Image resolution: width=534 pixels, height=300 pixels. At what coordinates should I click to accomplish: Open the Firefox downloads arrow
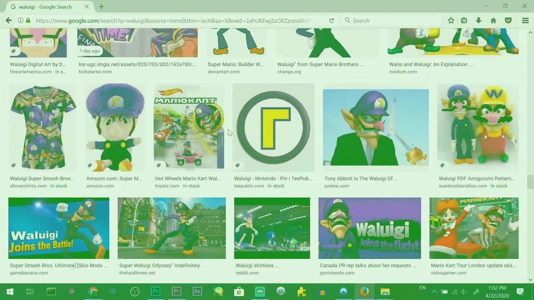point(479,20)
